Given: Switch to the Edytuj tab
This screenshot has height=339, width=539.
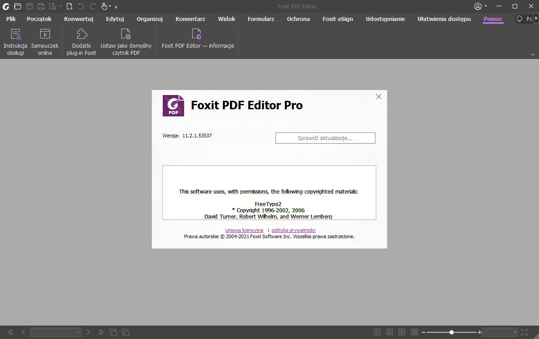Looking at the screenshot, I should tap(115, 19).
